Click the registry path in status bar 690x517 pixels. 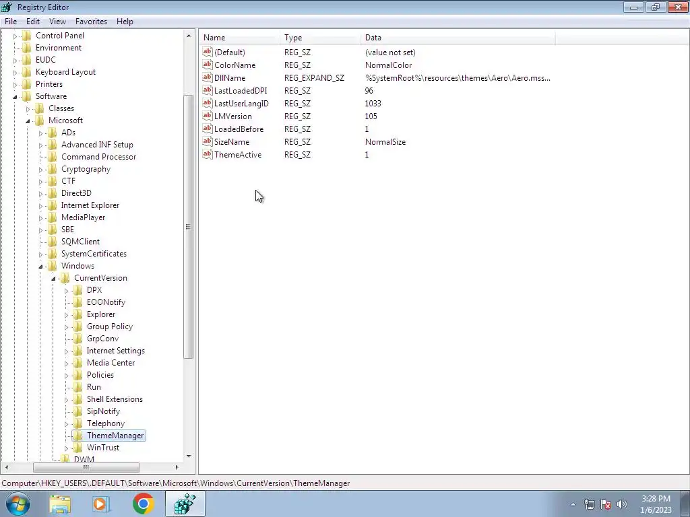[176, 483]
